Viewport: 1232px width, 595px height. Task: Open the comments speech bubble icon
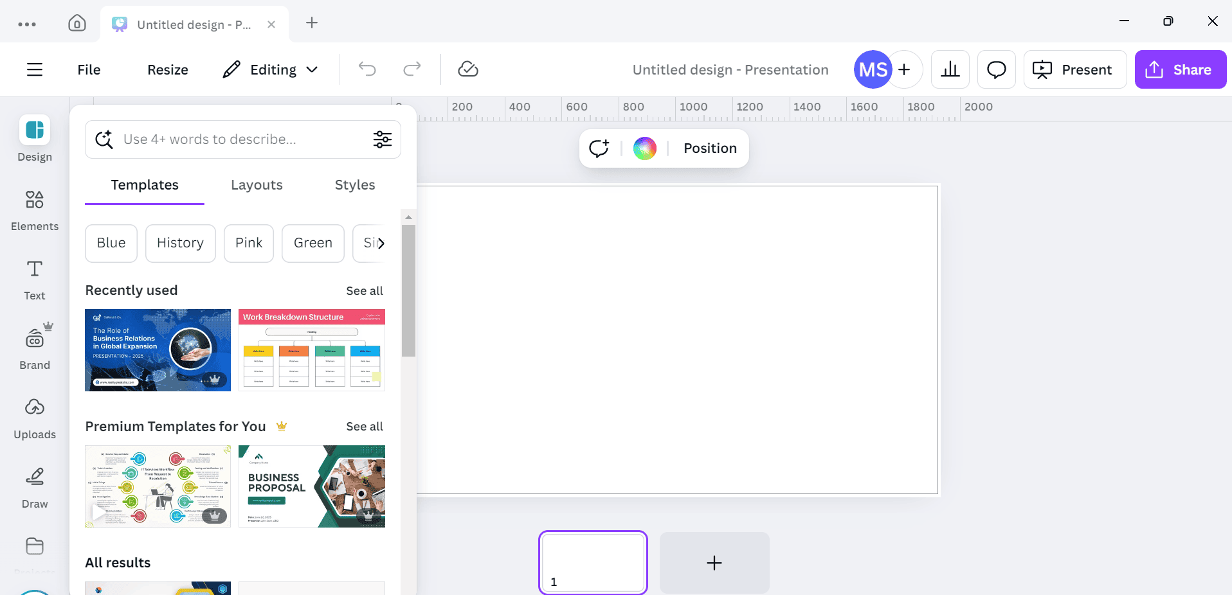pyautogui.click(x=996, y=69)
